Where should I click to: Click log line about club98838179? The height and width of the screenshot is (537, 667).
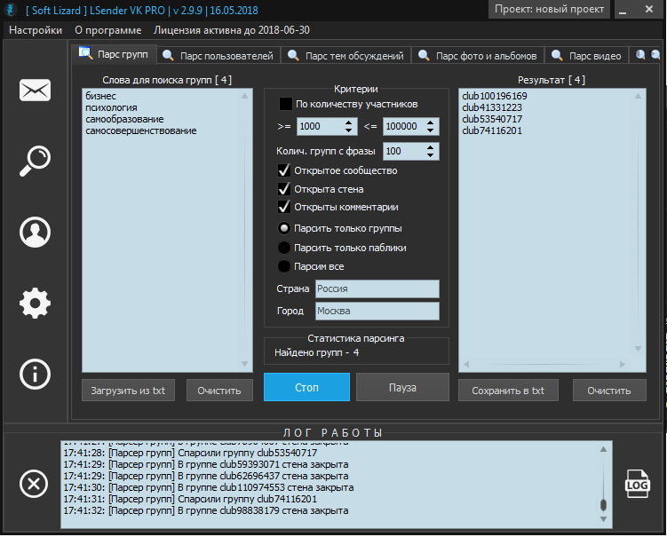click(x=206, y=510)
